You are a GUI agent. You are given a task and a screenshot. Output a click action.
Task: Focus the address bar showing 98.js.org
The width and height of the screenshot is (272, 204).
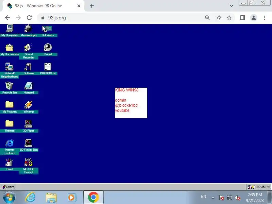(121, 18)
